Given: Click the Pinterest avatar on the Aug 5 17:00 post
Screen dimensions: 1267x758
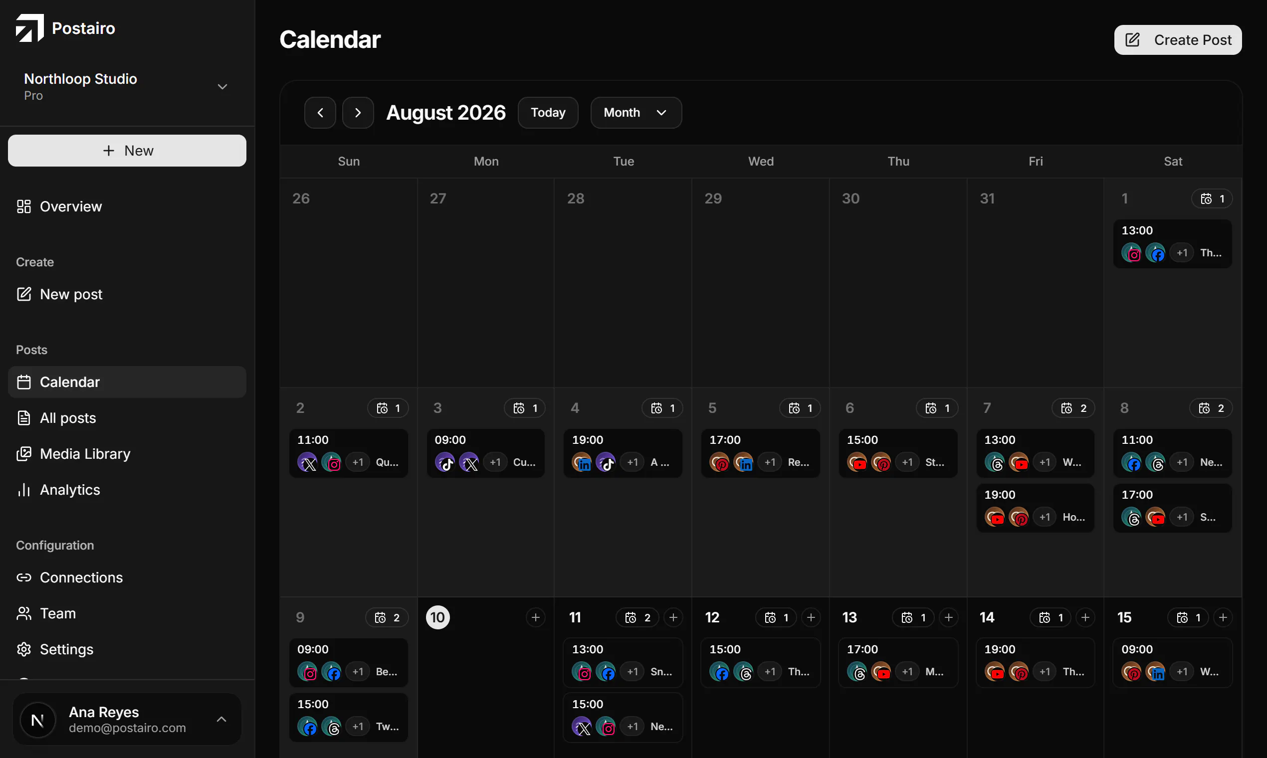Looking at the screenshot, I should [x=719, y=462].
